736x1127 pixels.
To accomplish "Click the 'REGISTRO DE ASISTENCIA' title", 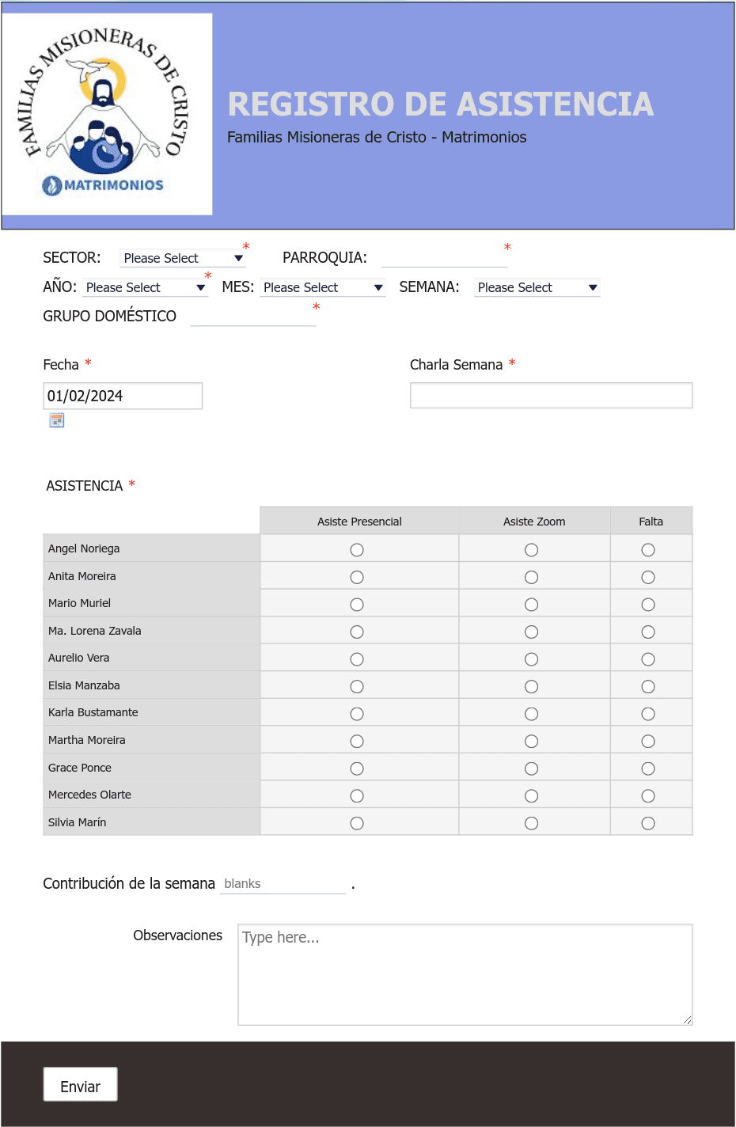I will point(441,104).
